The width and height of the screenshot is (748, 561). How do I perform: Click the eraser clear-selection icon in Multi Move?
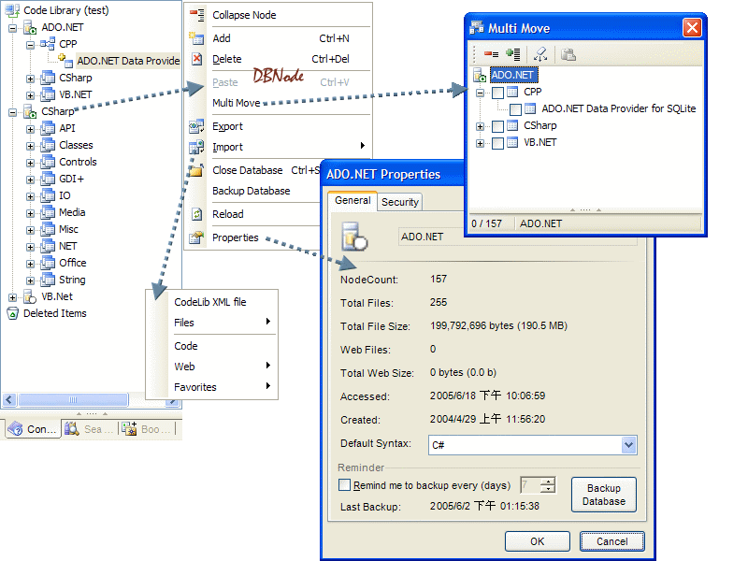(x=540, y=54)
